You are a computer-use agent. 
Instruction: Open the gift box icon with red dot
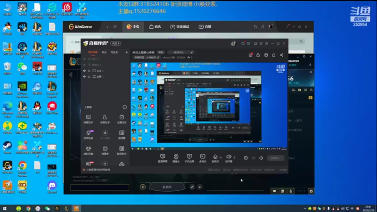coord(251,55)
